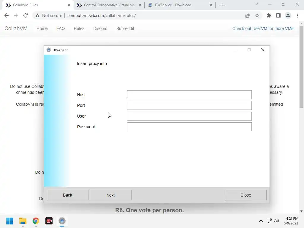304x228 pixels.
Task: Open the Windows Start menu
Action: coord(9,221)
